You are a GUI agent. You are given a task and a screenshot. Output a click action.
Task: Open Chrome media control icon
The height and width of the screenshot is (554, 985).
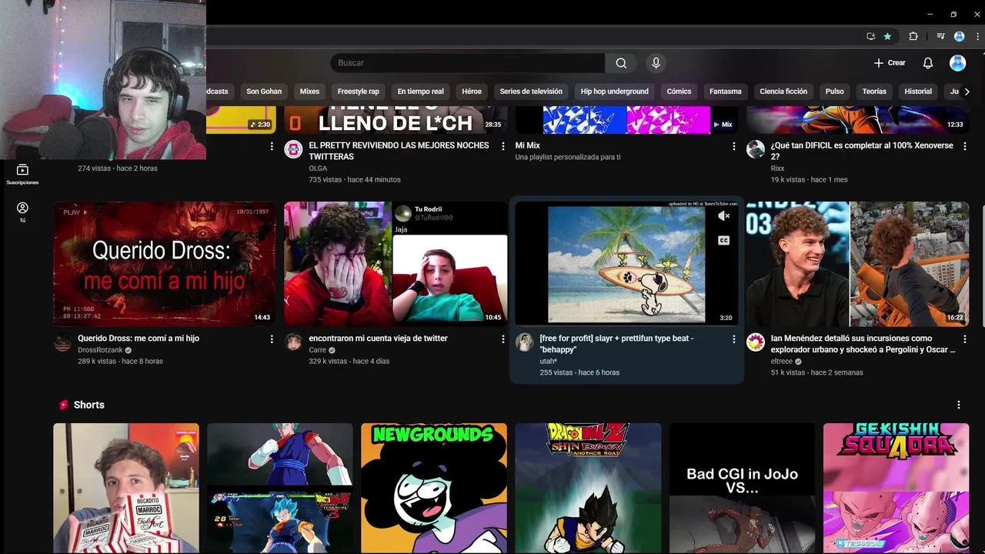pyautogui.click(x=940, y=36)
